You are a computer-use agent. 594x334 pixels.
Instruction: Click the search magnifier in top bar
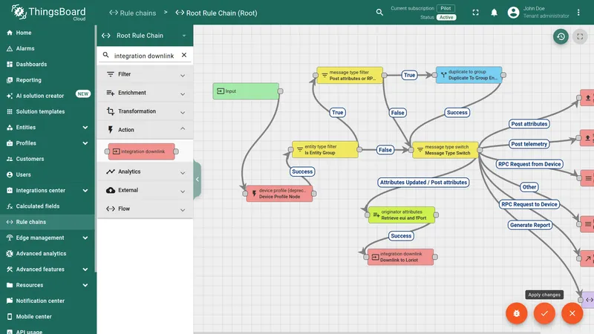tap(379, 13)
